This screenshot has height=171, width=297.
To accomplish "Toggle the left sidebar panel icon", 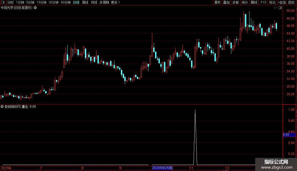I will pyautogui.click(x=3, y=2).
